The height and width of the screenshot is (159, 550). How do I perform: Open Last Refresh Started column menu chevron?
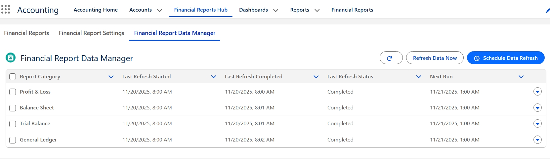tap(214, 77)
